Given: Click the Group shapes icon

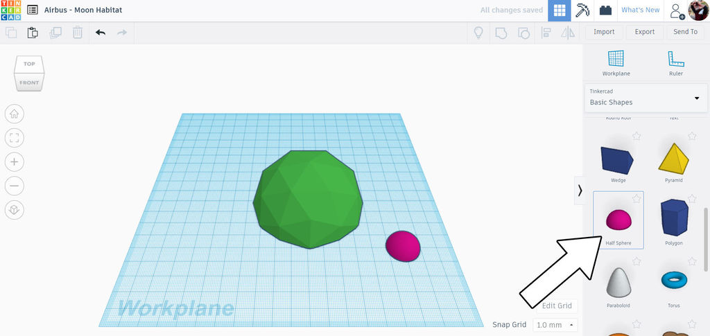Looking at the screenshot, I should [501, 33].
